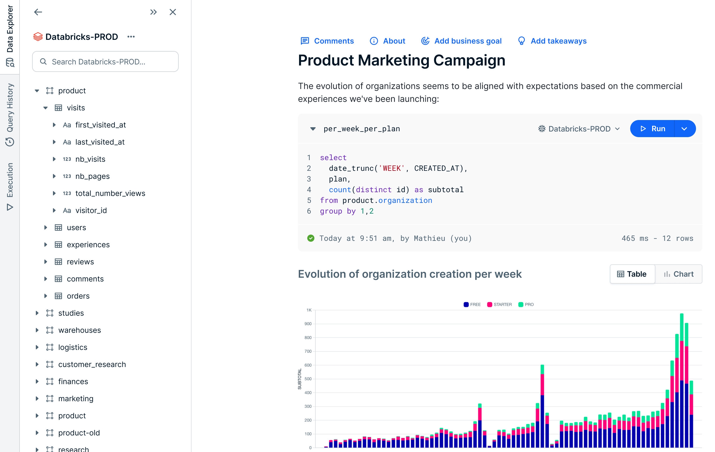Open the Databricks-PROD connection dropdown
This screenshot has height=452, width=715.
579,129
